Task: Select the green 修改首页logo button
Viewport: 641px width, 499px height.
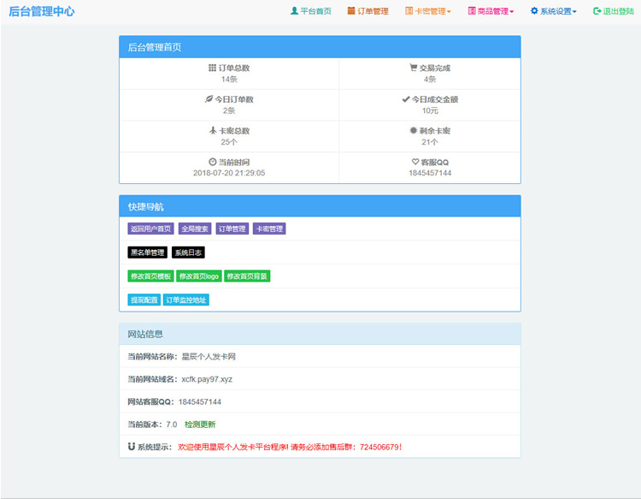Action: (x=199, y=276)
